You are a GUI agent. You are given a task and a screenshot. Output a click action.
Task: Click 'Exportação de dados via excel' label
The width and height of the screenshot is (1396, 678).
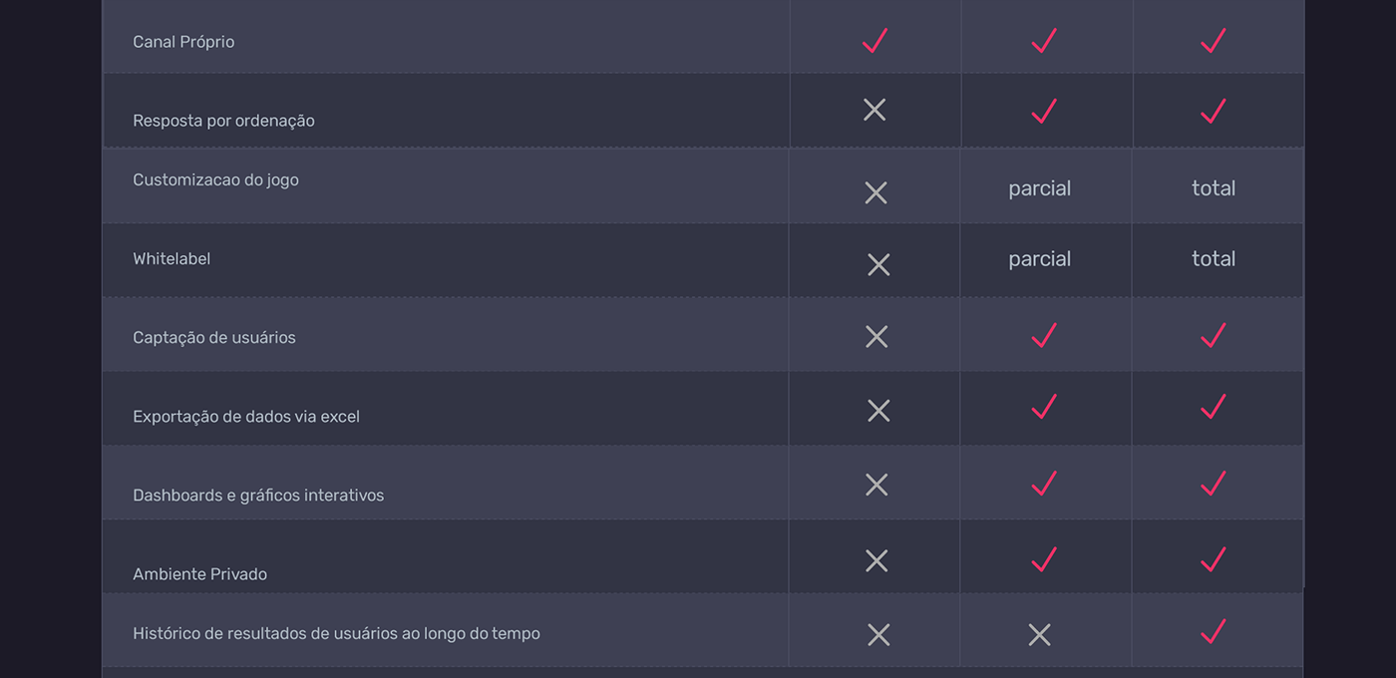pyautogui.click(x=246, y=417)
